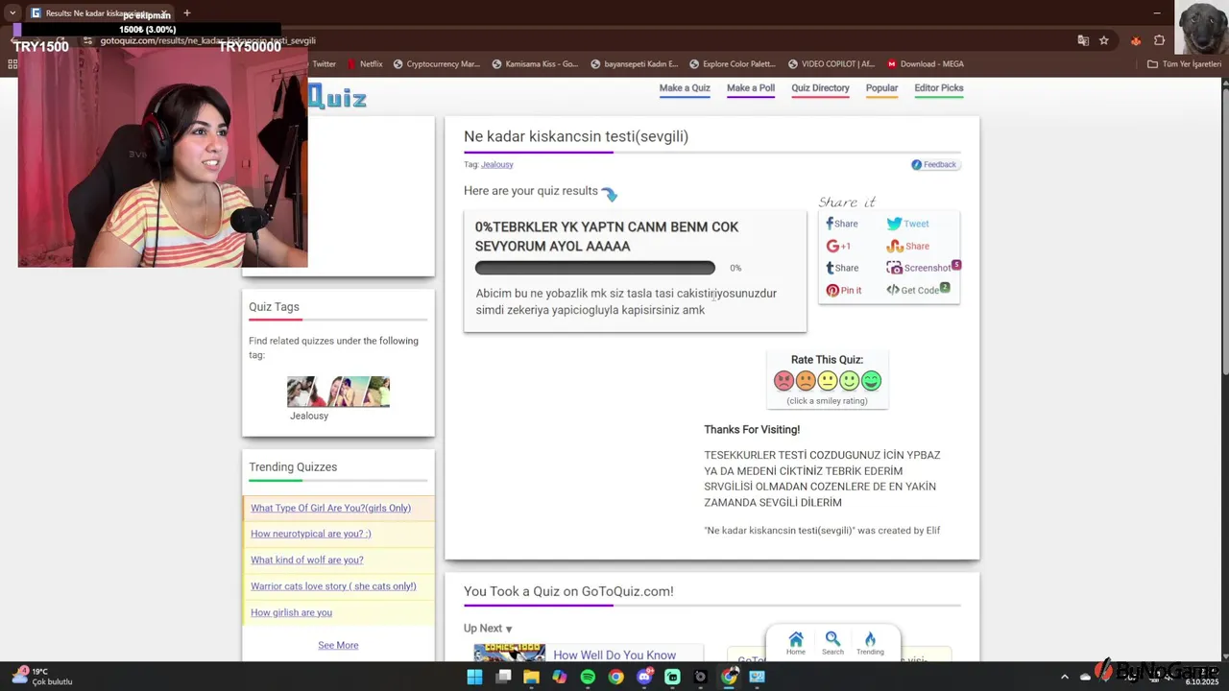Open 'Warrior cats love story' quiz
This screenshot has width=1229, height=691.
coord(333,586)
